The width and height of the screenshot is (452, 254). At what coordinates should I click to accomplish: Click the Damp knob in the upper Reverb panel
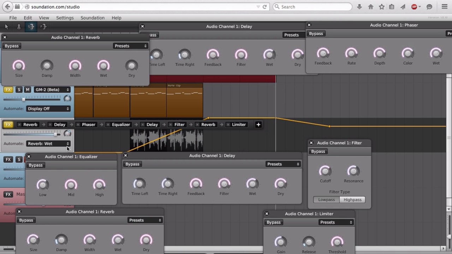click(x=47, y=66)
